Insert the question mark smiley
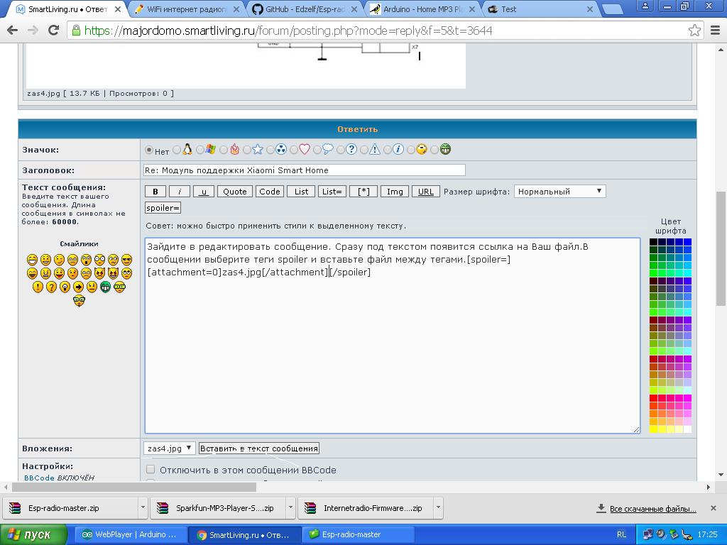This screenshot has height=545, width=727. (51, 287)
